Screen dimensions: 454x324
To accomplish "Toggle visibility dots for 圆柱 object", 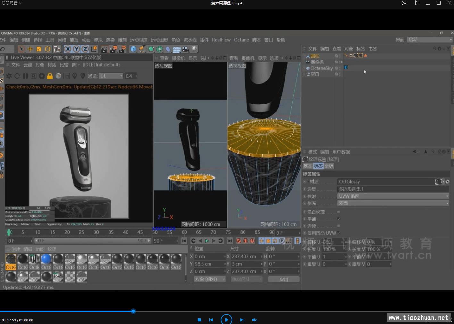I will click(340, 56).
